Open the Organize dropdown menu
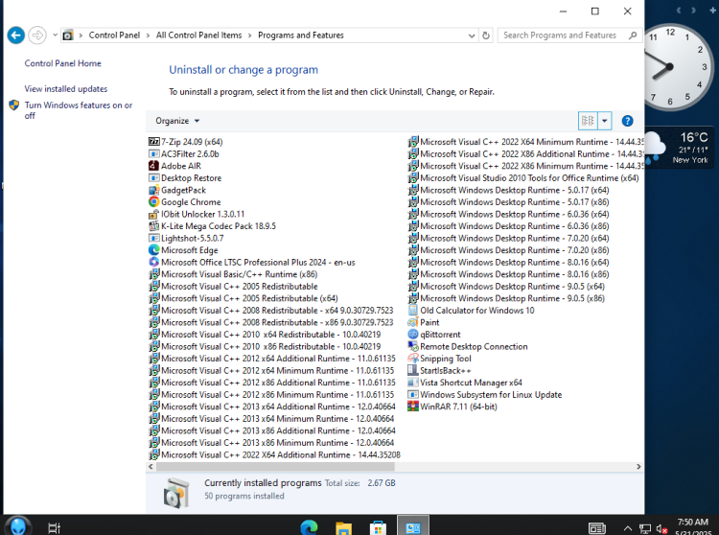719x535 pixels. [177, 121]
